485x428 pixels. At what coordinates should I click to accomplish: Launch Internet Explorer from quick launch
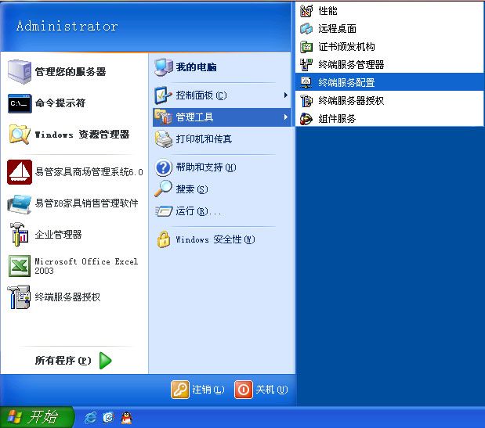[91, 418]
